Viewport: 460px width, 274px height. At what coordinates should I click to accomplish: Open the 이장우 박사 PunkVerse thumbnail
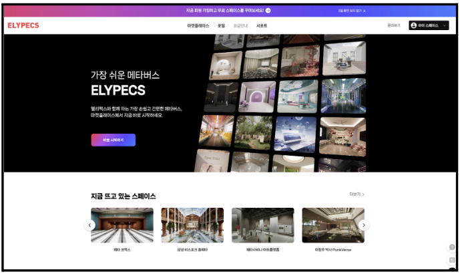pyautogui.click(x=333, y=225)
